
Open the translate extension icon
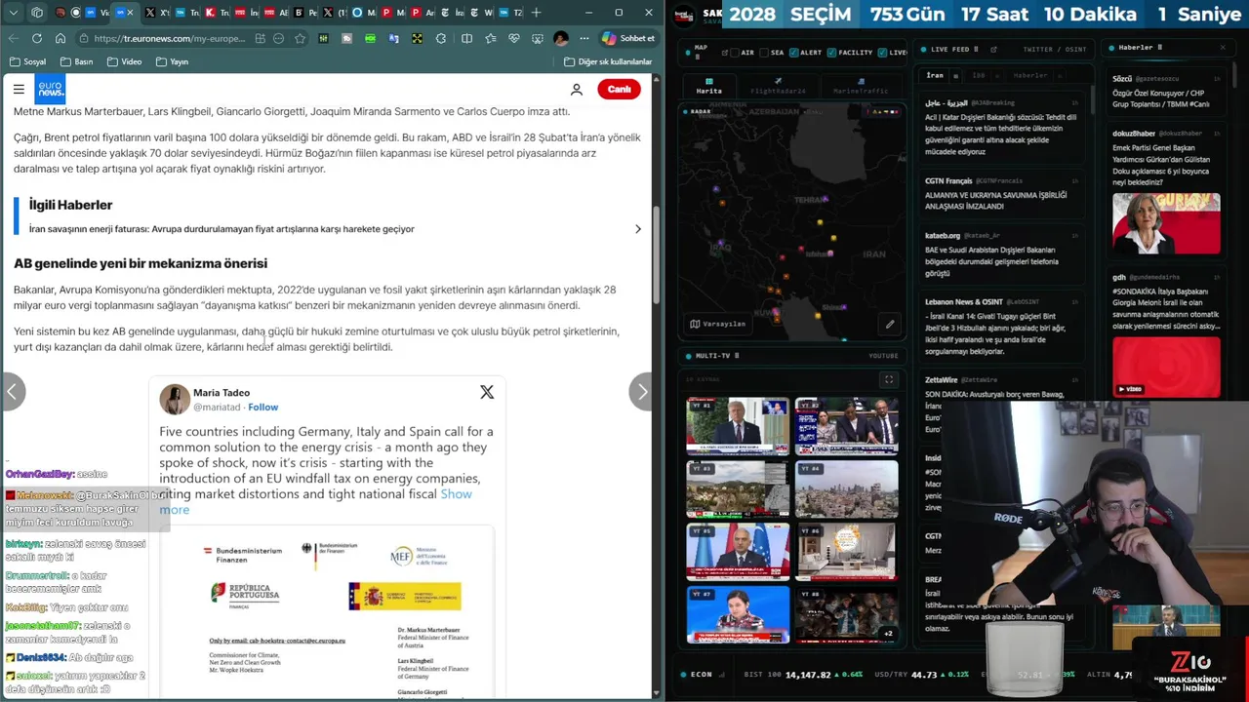(394, 38)
